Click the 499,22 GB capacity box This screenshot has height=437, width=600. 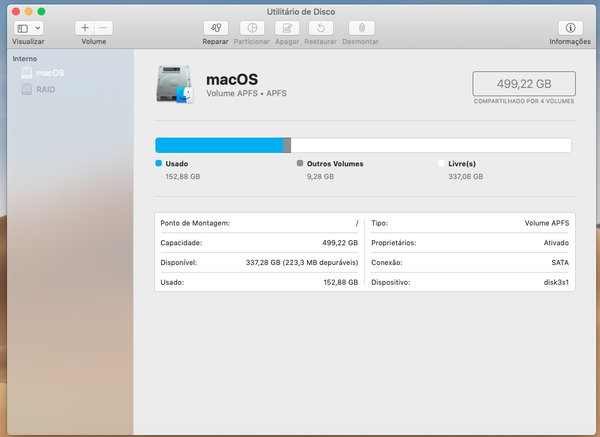pyautogui.click(x=524, y=84)
